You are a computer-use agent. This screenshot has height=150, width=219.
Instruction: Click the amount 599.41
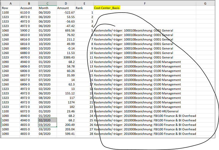66,134
